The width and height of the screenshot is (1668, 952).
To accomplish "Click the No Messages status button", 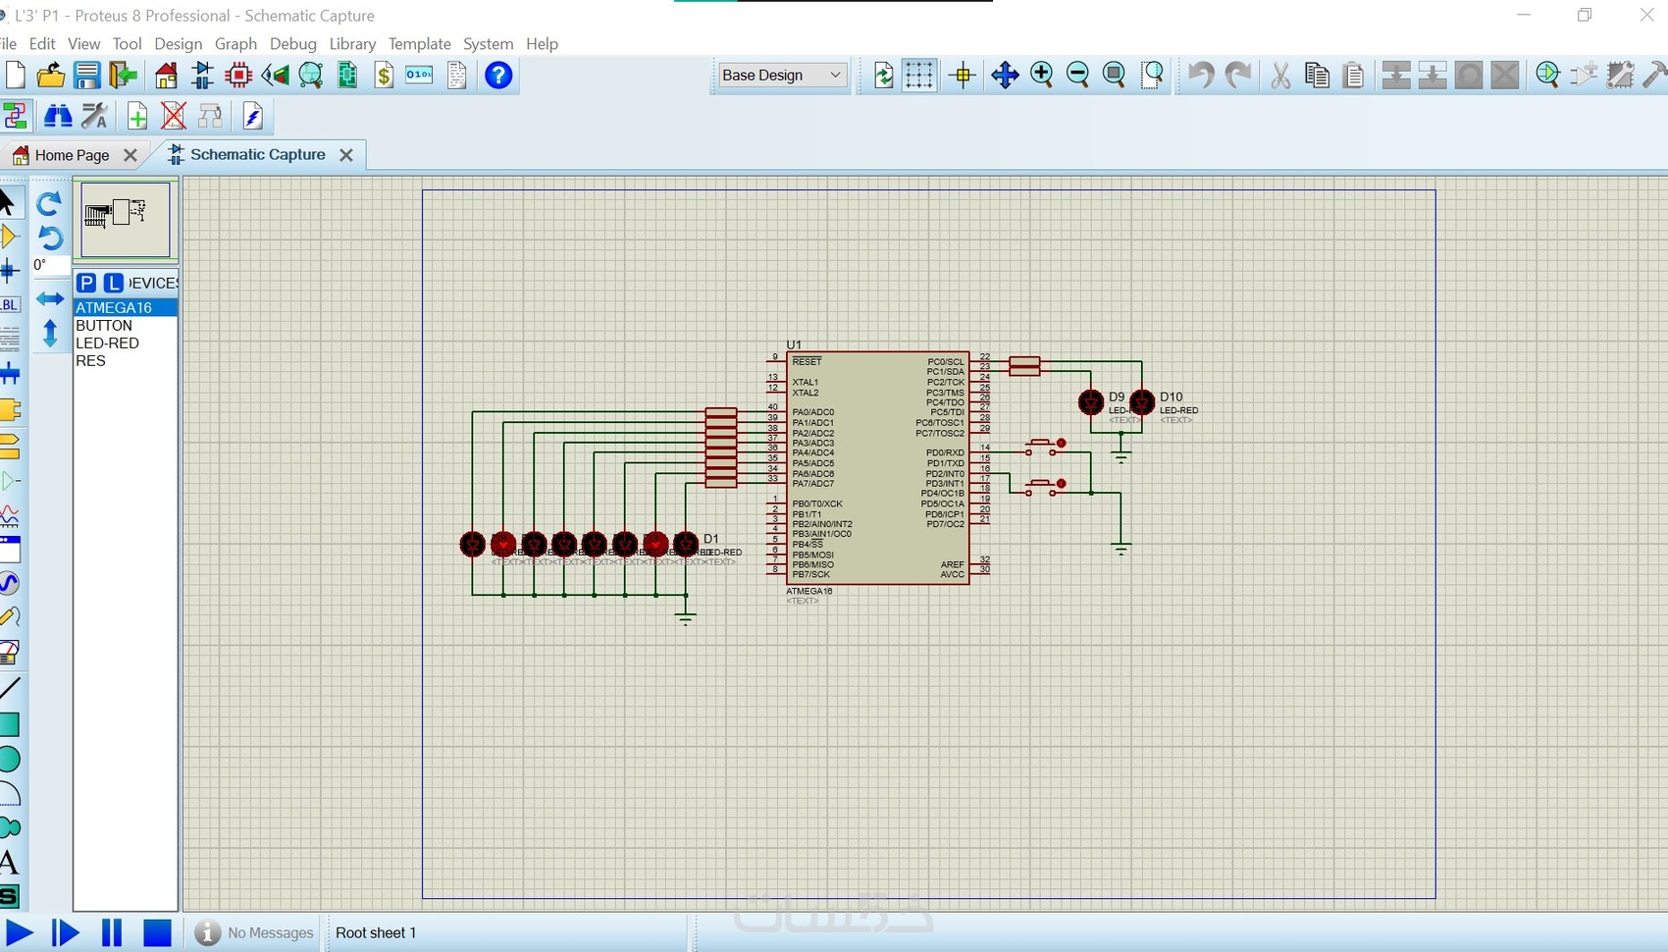I will tap(255, 932).
